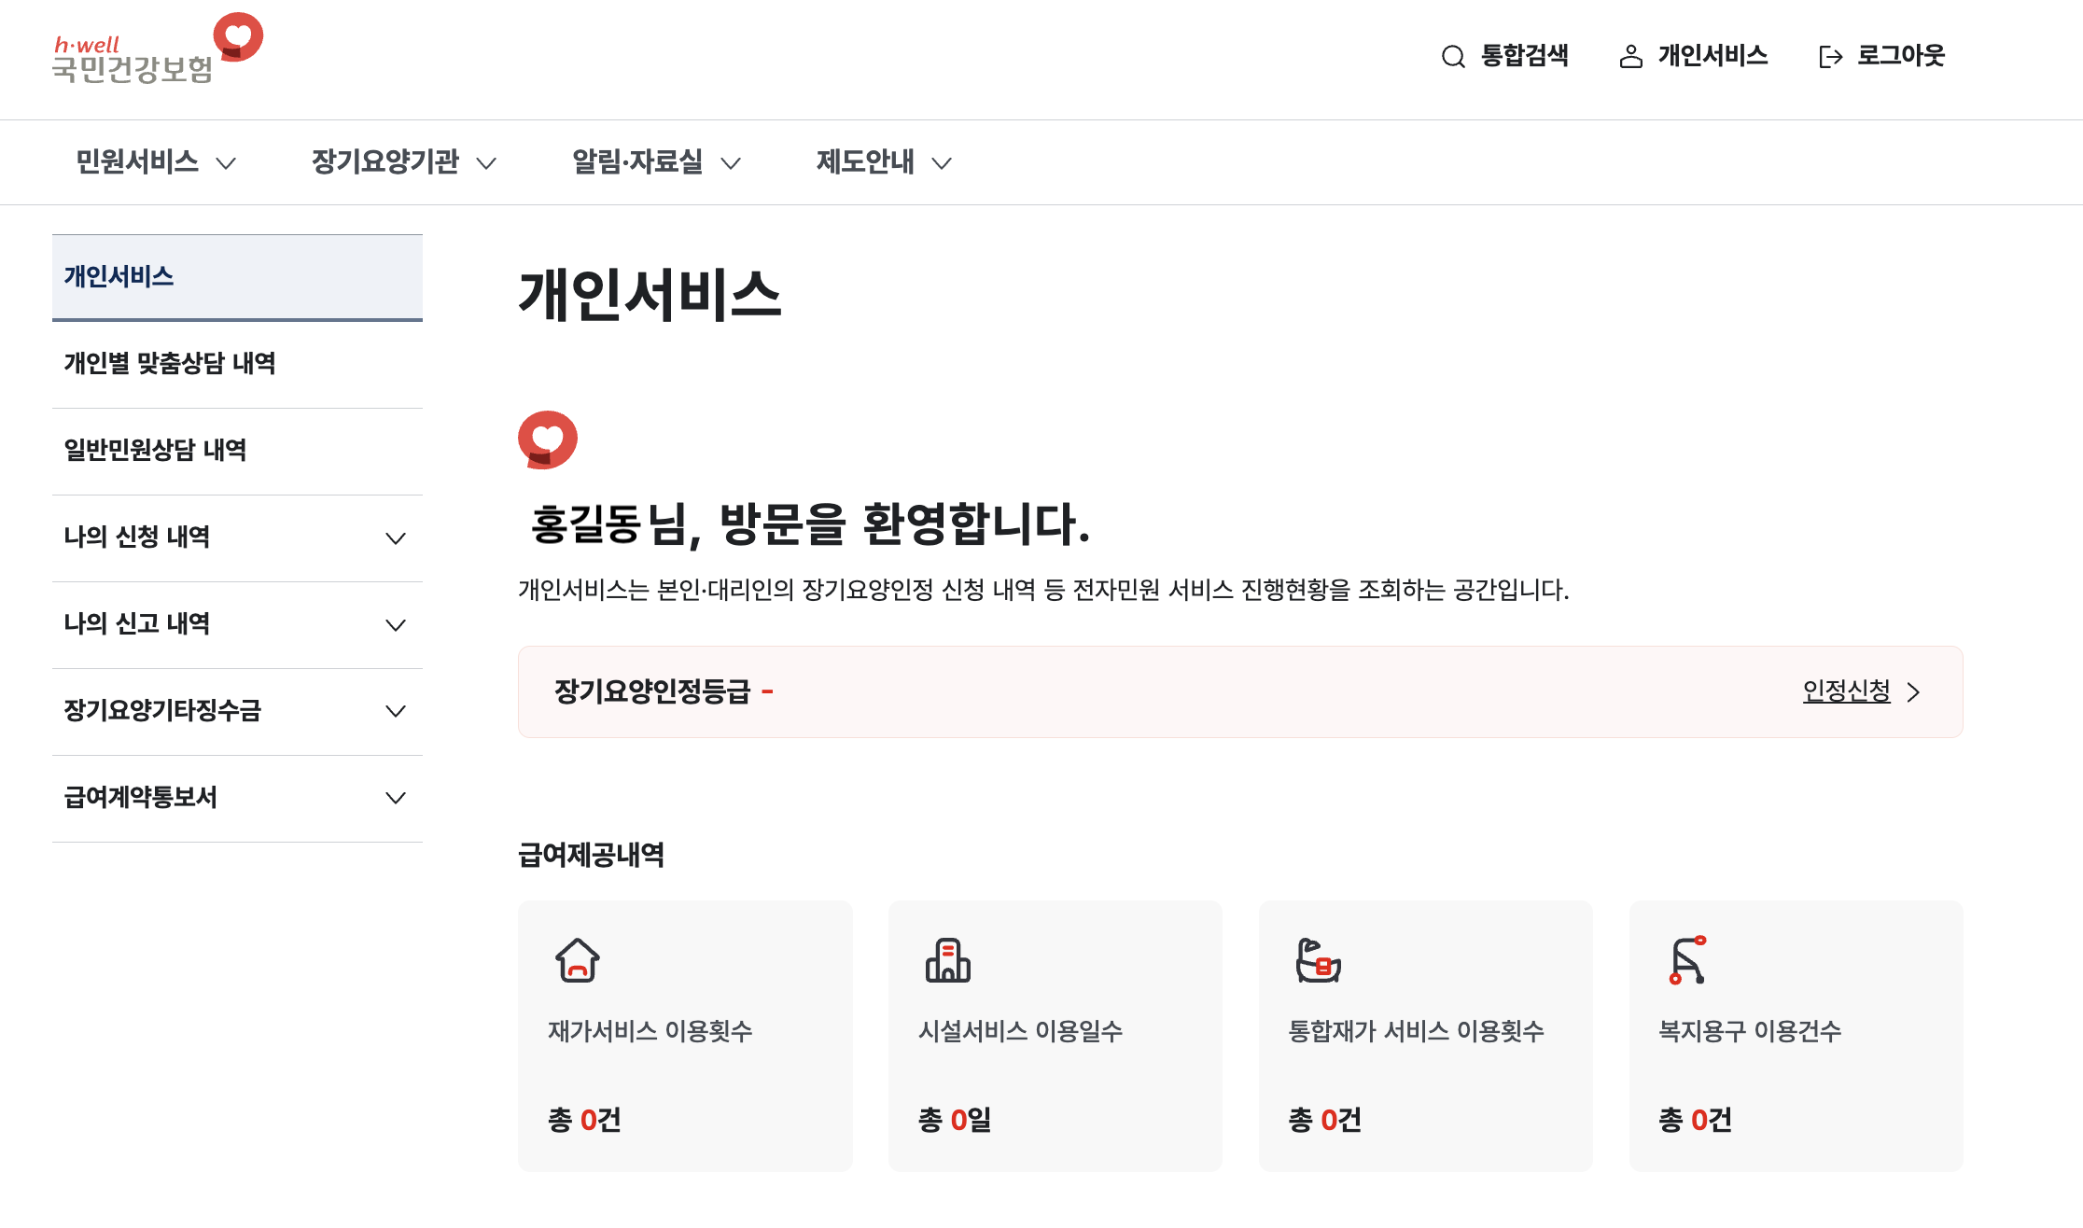Screen dimensions: 2083x1228
Task: Expand the 장기요양기관 dropdown chevron
Action: (486, 164)
